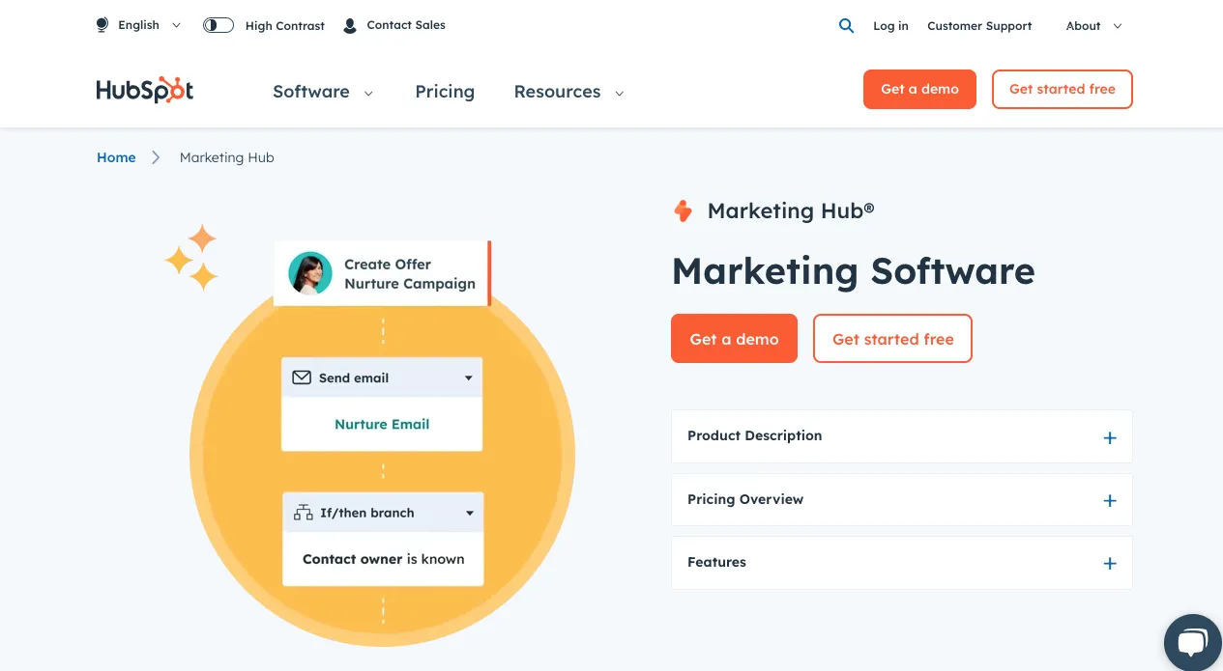Click the Contact owner is known text
Viewport: 1223px width, 671px height.
click(383, 559)
